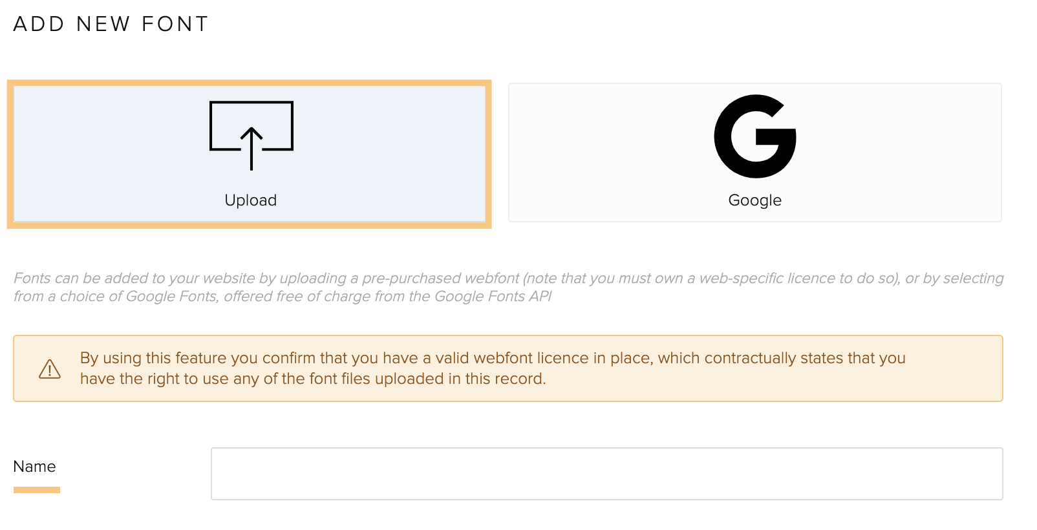Click the warning triangle icon

point(50,369)
